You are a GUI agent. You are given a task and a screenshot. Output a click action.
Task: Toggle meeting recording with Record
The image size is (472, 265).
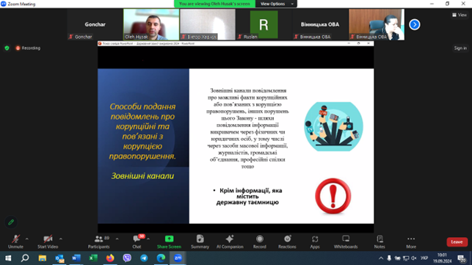coord(259,242)
